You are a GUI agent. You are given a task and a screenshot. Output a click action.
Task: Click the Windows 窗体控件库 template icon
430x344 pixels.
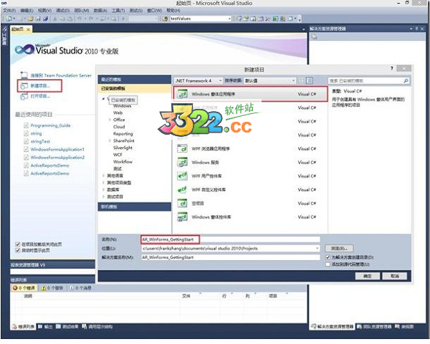coord(182,216)
